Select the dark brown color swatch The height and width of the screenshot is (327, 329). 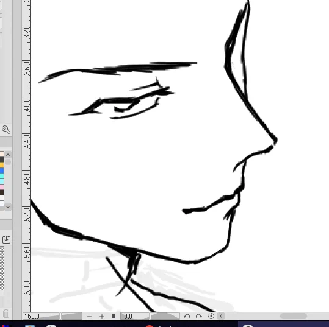pyautogui.click(x=2, y=192)
